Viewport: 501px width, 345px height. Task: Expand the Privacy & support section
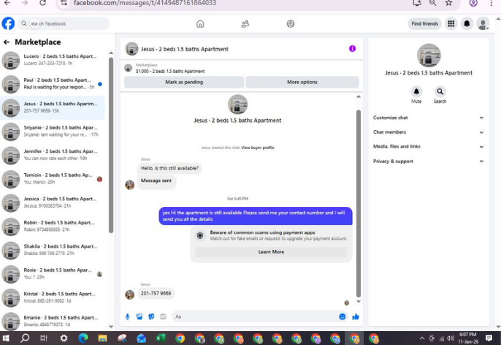tap(428, 161)
